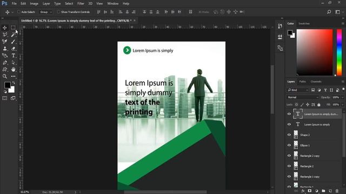This screenshot has width=346, height=194.
Task: Select the Eraser tool
Action: point(13,48)
